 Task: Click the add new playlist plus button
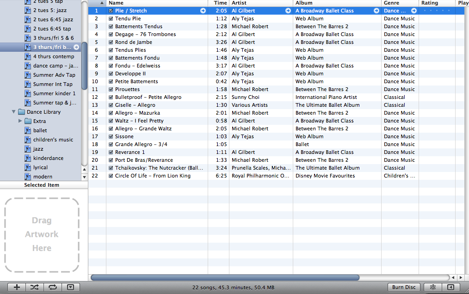(x=17, y=287)
